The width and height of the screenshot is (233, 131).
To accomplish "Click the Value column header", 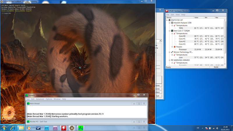I will 199,17.
